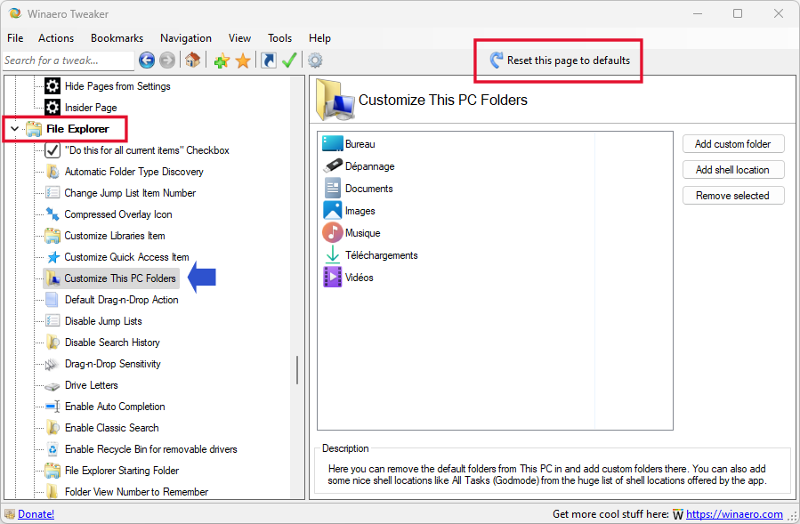Select Folder View Number to Remember
This screenshot has height=524, width=800.
pyautogui.click(x=136, y=492)
